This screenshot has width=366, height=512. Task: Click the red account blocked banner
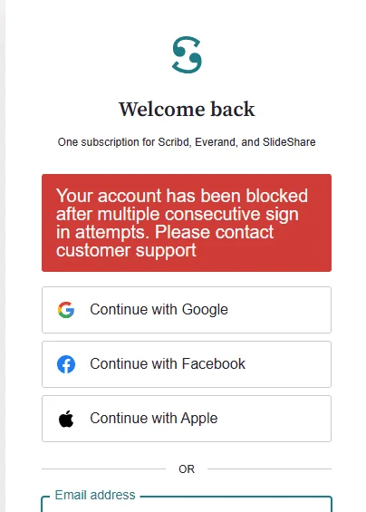187,223
